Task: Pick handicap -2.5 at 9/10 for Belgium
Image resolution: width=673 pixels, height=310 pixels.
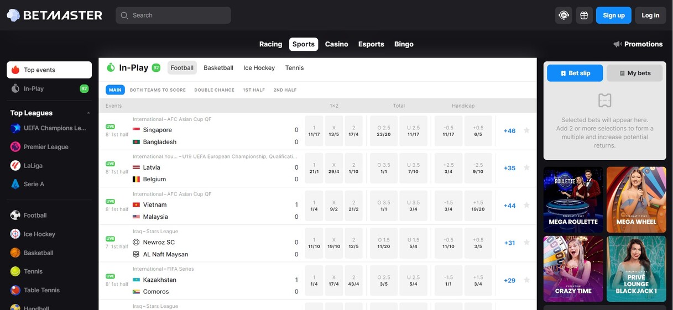Action: (478, 168)
